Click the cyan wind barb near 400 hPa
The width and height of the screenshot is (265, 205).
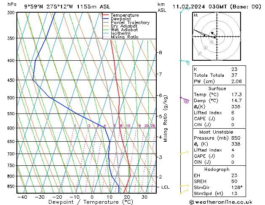[x=185, y=62]
